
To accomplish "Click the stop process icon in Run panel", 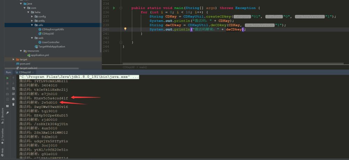I will click(x=7, y=83).
